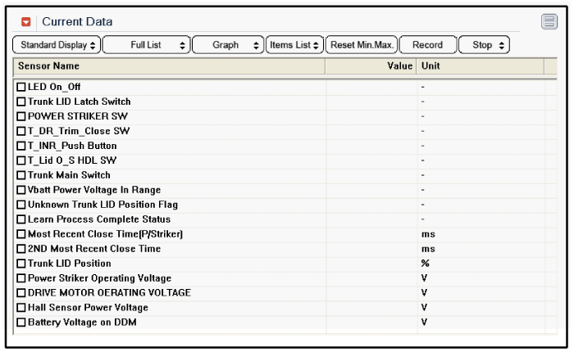Open the Stop dropdown
Viewport: 574px width, 352px height.
pos(484,45)
